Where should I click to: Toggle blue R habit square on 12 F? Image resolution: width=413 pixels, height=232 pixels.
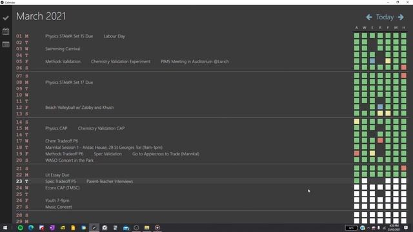(x=380, y=107)
